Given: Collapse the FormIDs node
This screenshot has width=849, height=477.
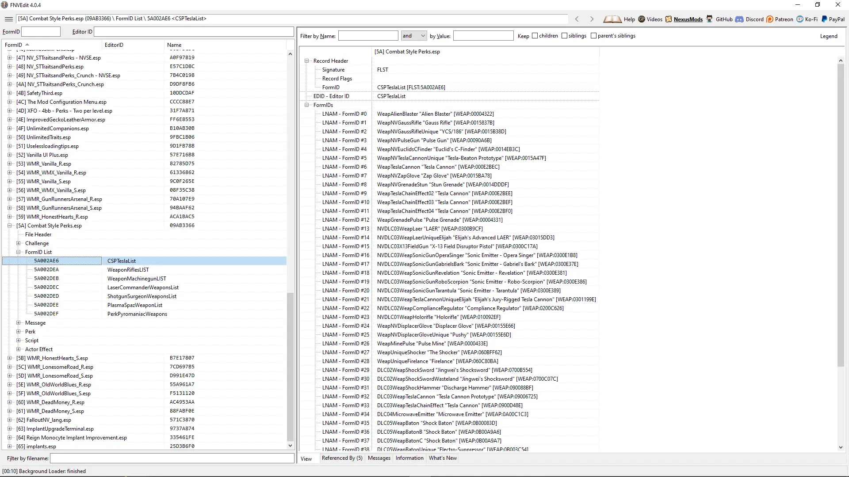Looking at the screenshot, I should click(x=306, y=105).
